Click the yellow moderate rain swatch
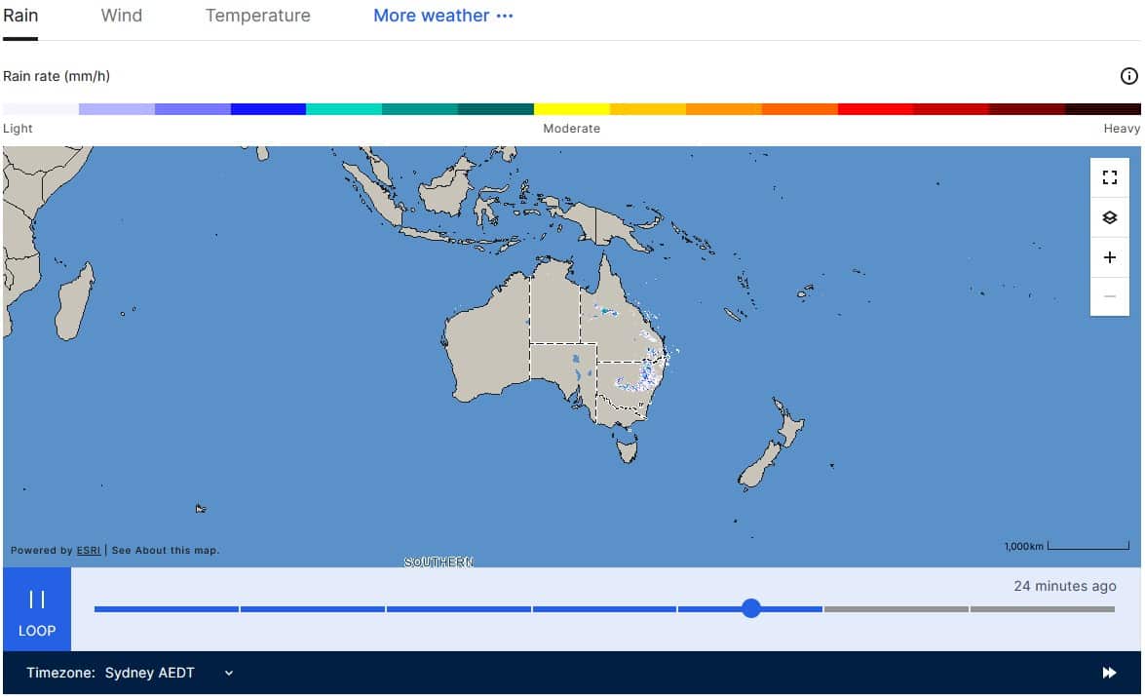1145x697 pixels. (x=571, y=109)
